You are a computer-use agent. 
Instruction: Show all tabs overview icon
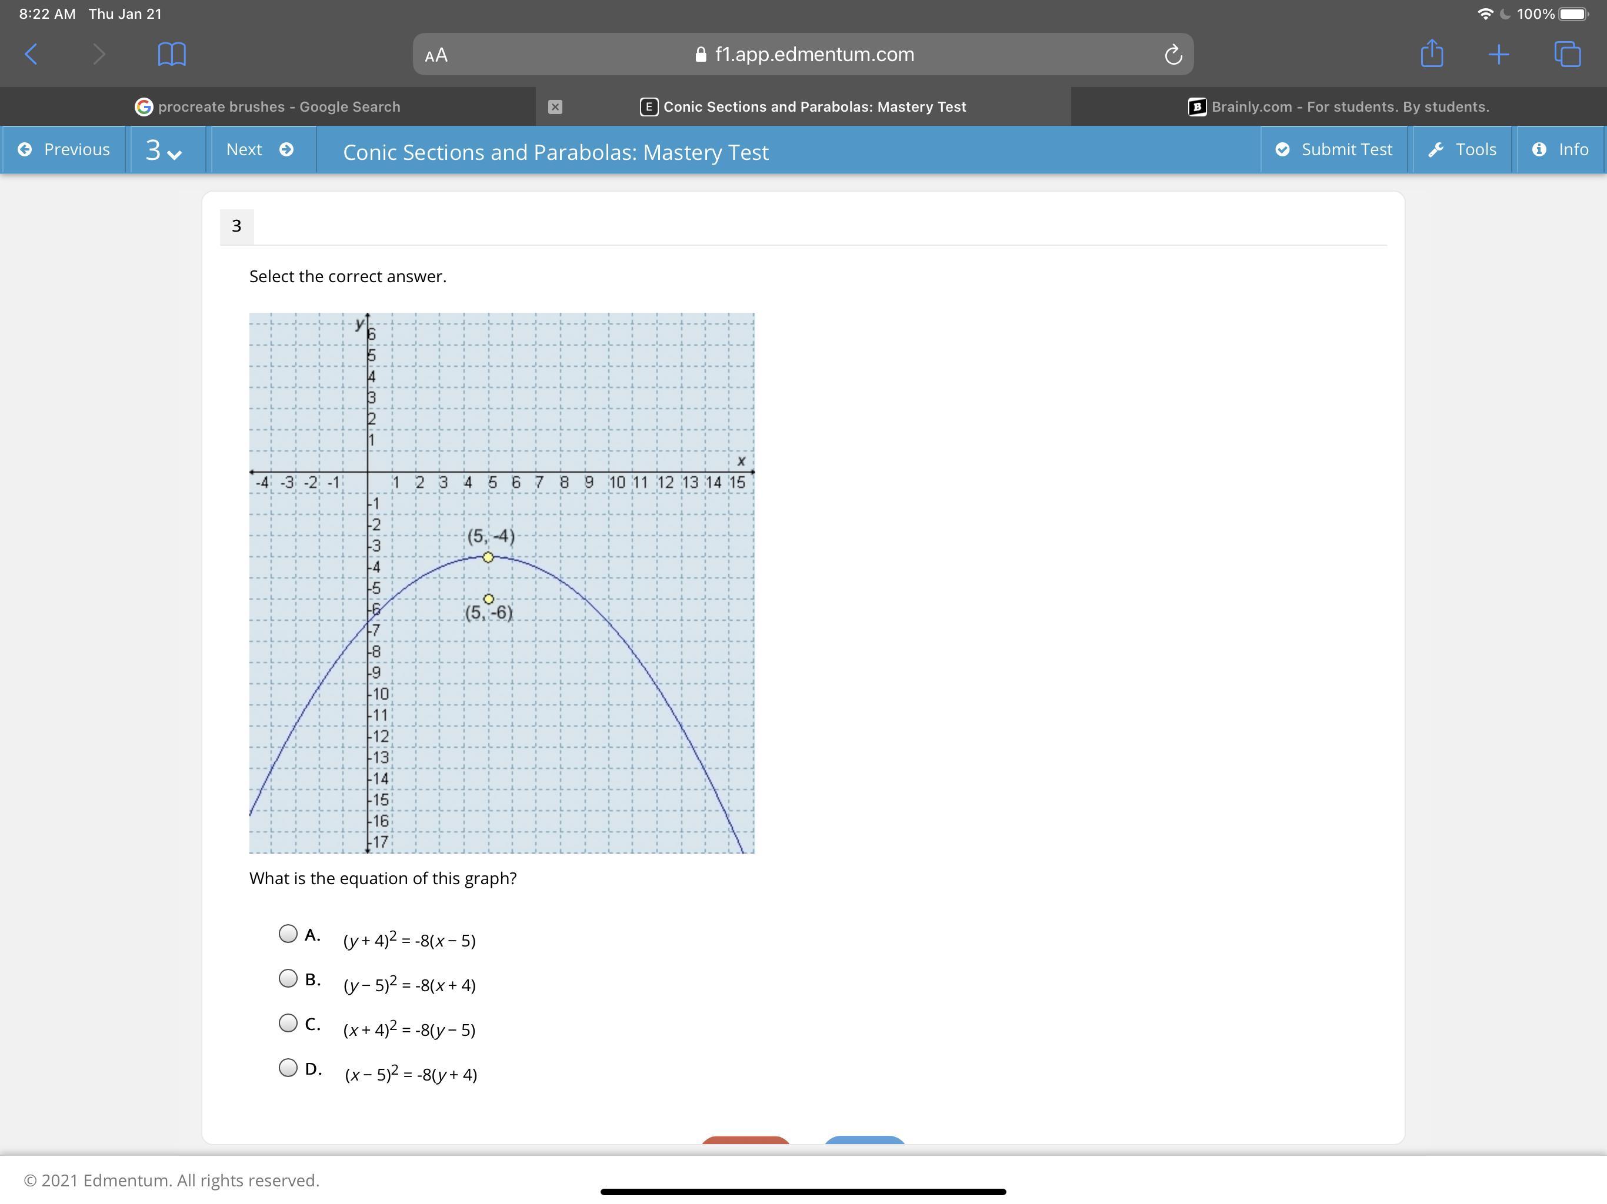tap(1566, 53)
